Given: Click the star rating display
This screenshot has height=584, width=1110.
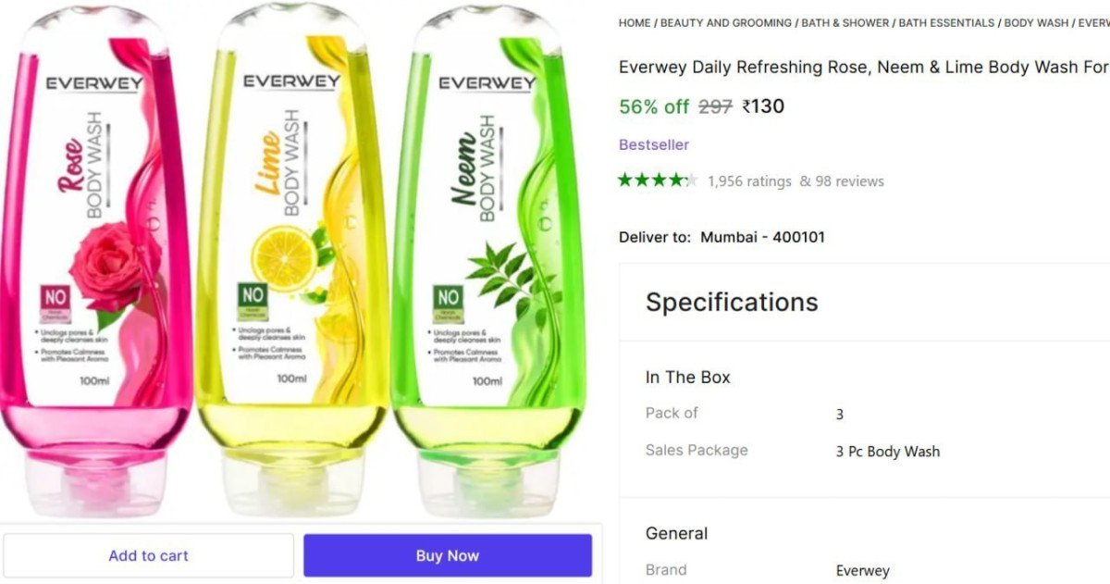Looking at the screenshot, I should [655, 180].
